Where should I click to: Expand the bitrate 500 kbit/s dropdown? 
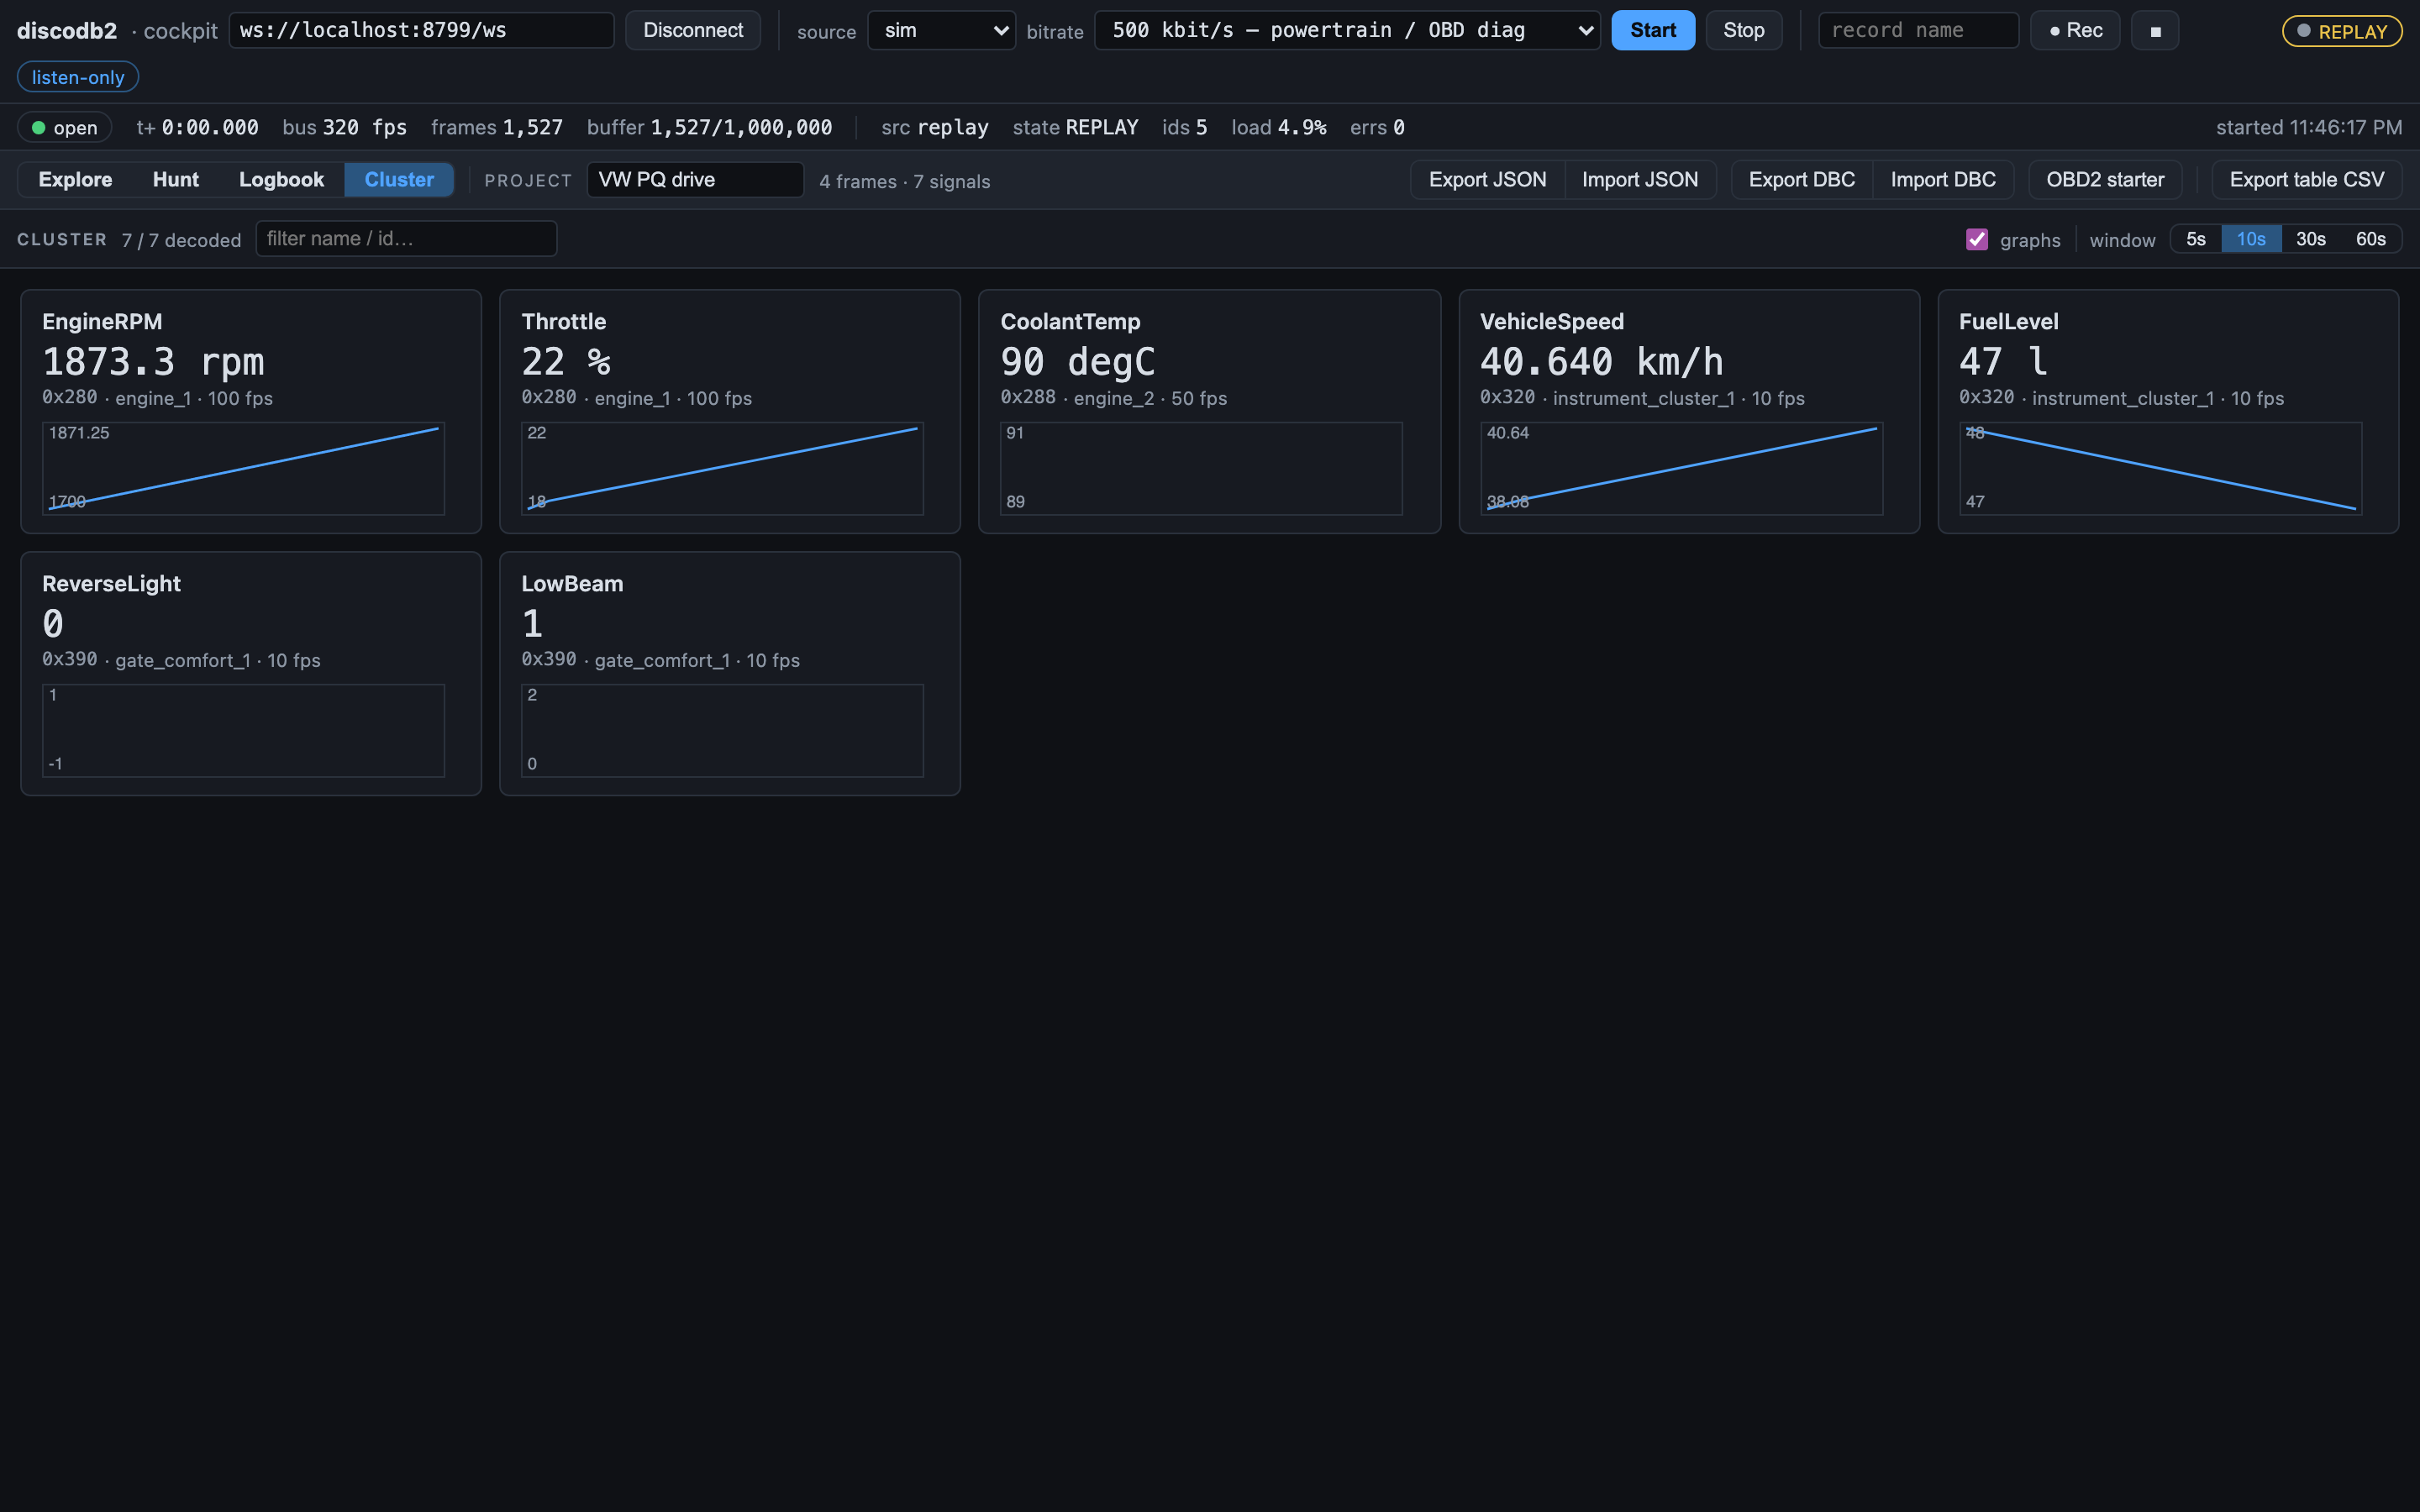[1347, 31]
